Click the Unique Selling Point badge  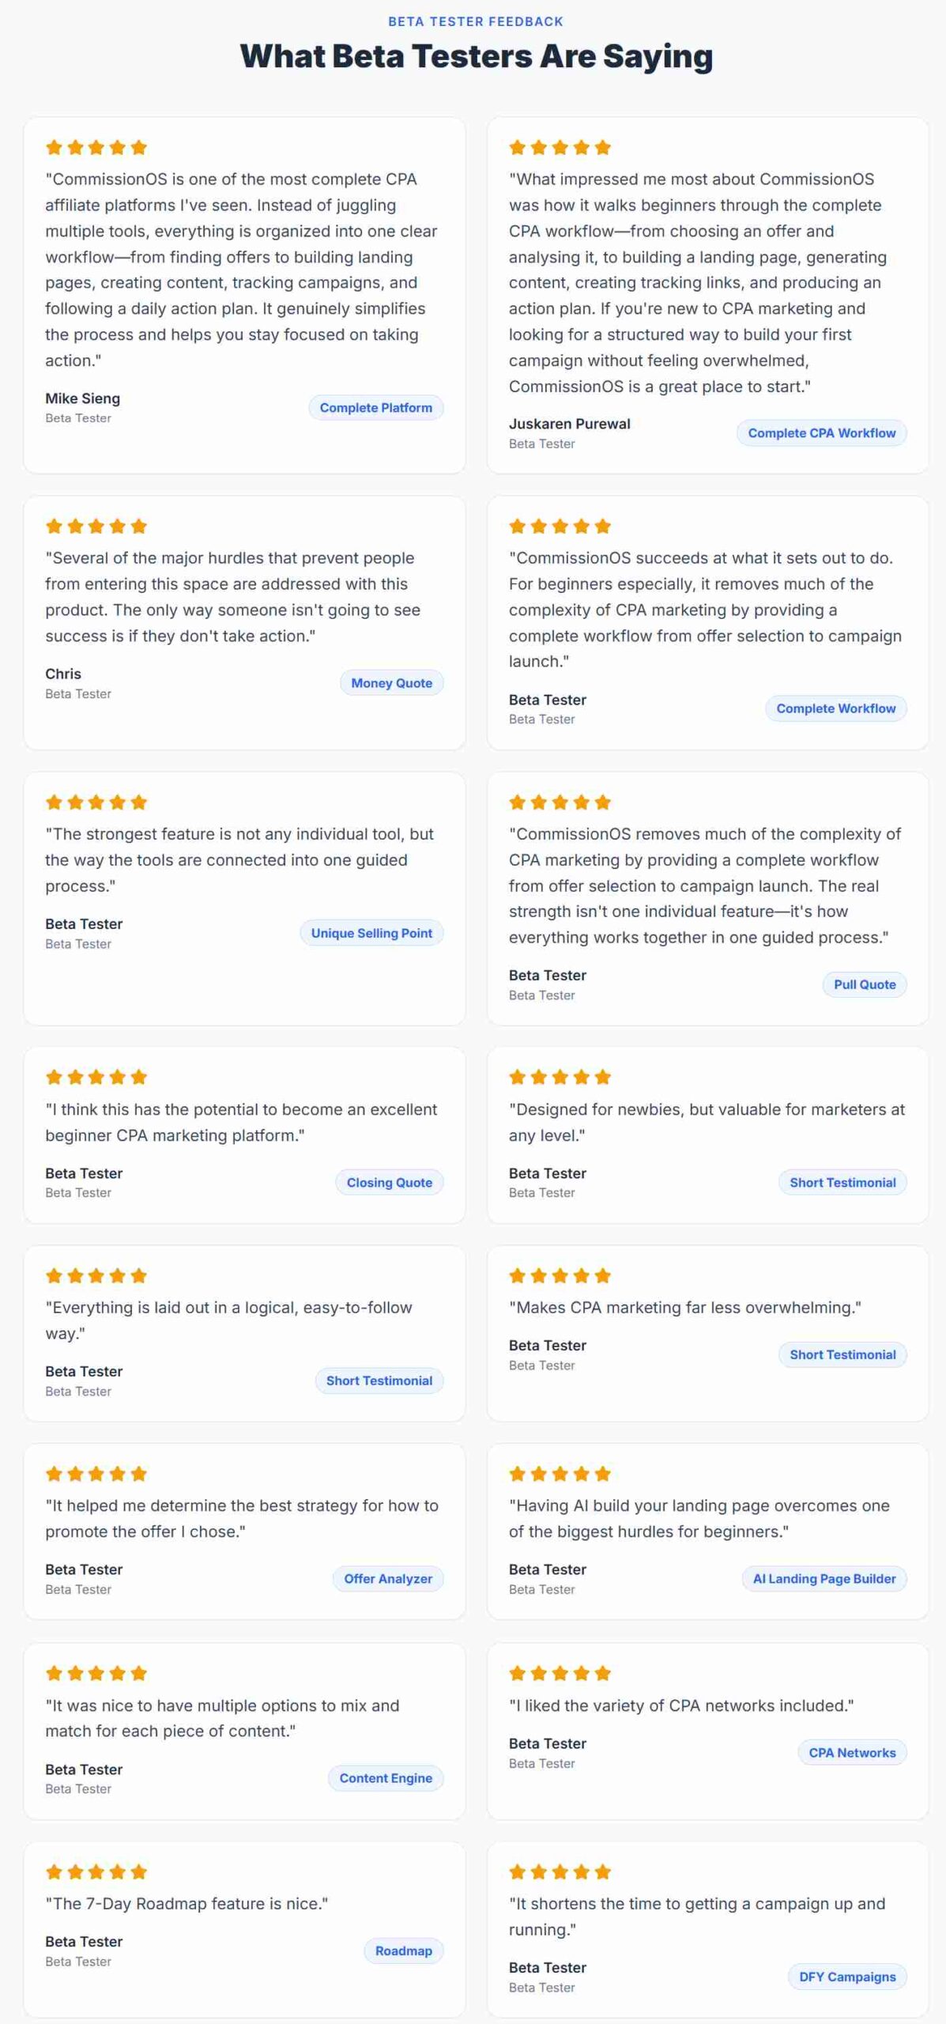(371, 933)
